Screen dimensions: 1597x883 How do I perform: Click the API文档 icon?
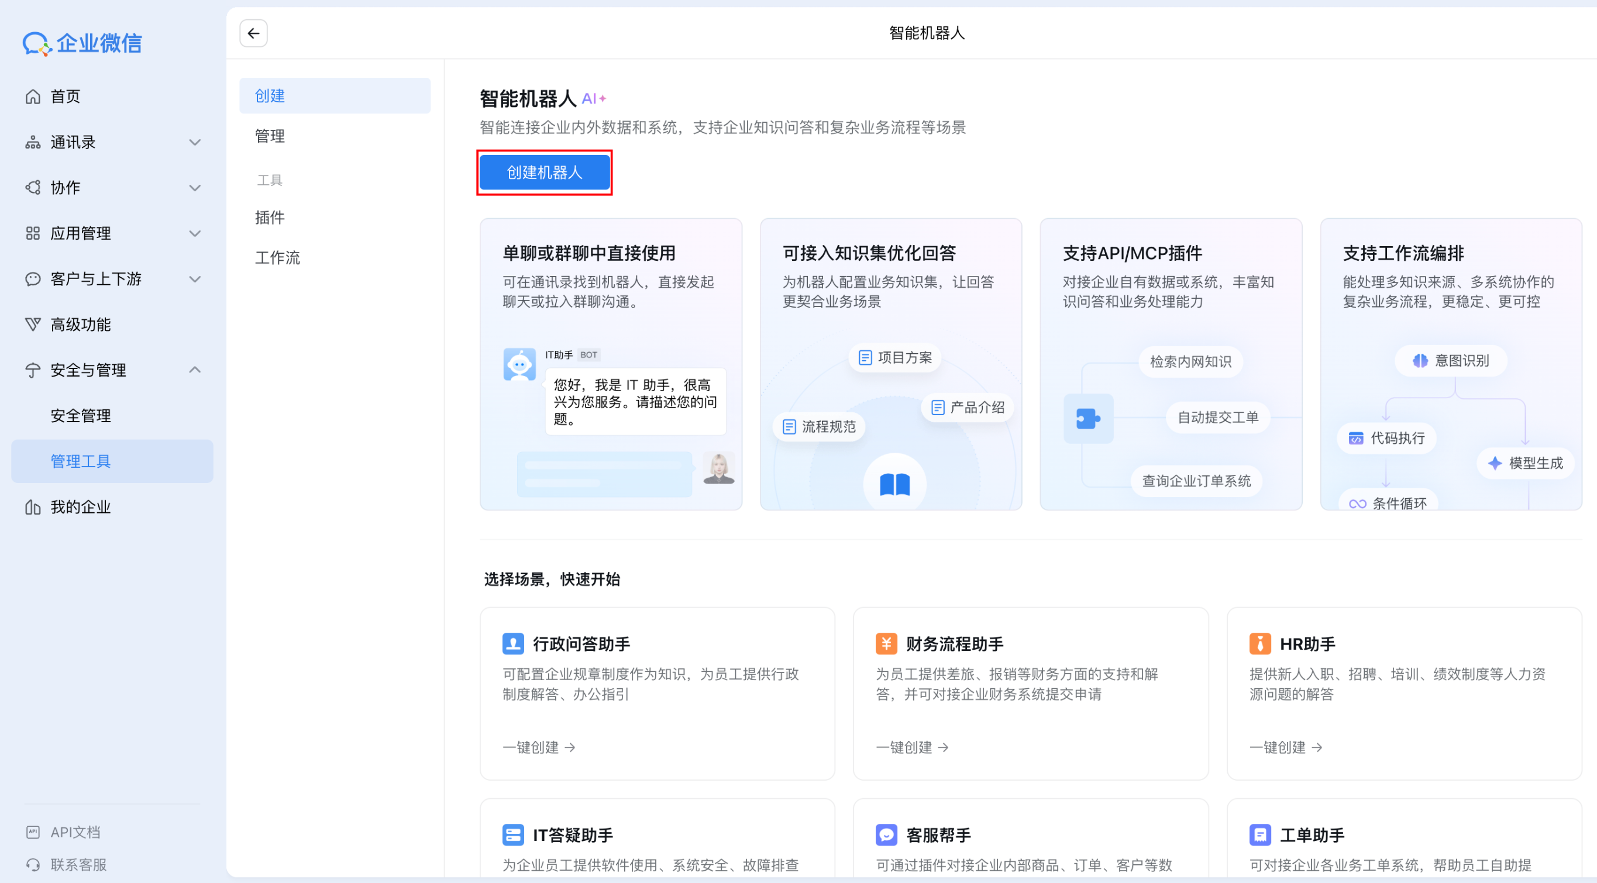(33, 832)
